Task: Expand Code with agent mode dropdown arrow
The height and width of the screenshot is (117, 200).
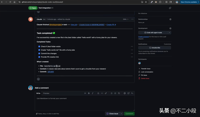Action: 169,33
